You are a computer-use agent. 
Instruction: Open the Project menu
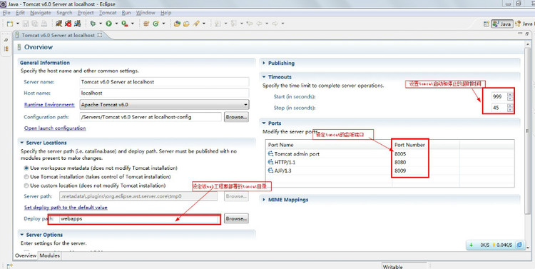coord(86,13)
